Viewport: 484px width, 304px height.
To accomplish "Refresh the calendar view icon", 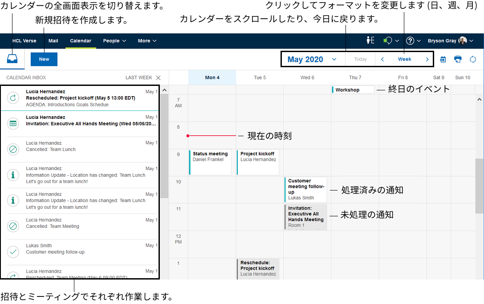I will click(x=472, y=59).
